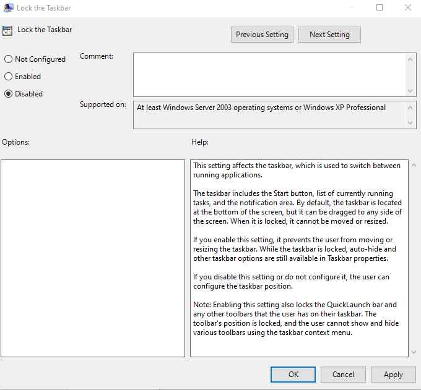
Task: Click inside the Comment text box
Action: pos(270,75)
